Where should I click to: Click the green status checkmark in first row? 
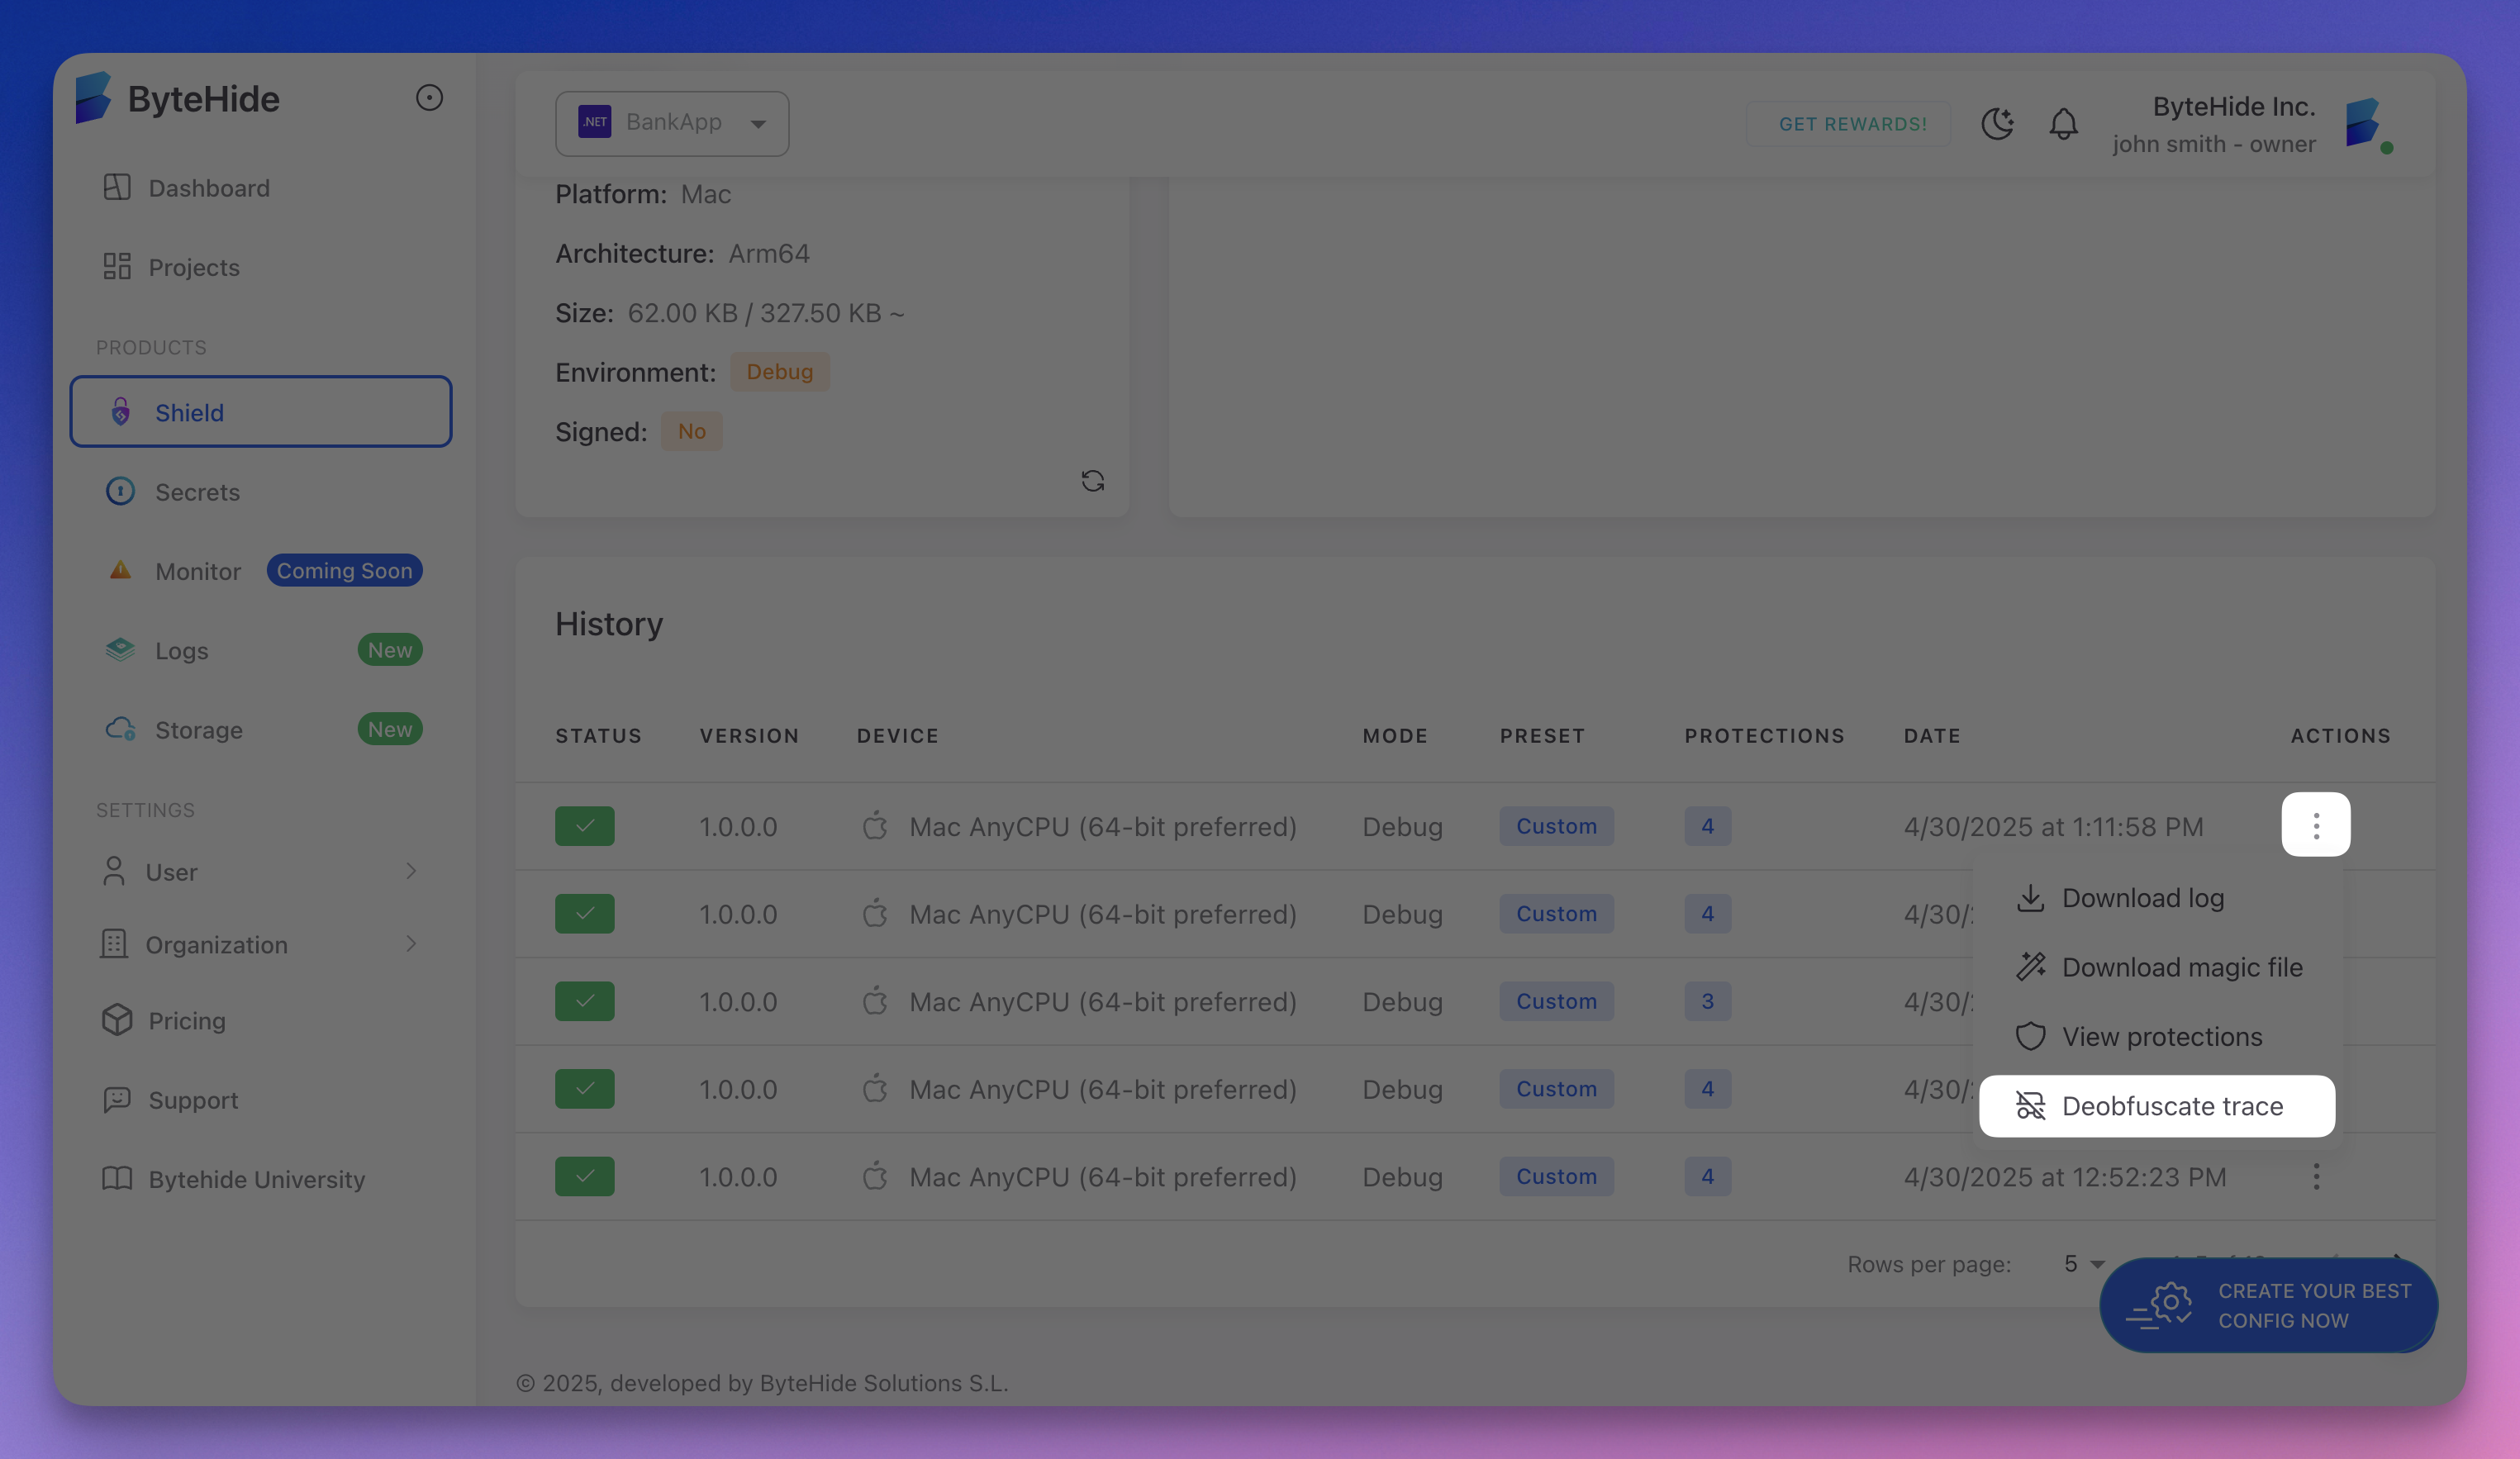click(585, 826)
